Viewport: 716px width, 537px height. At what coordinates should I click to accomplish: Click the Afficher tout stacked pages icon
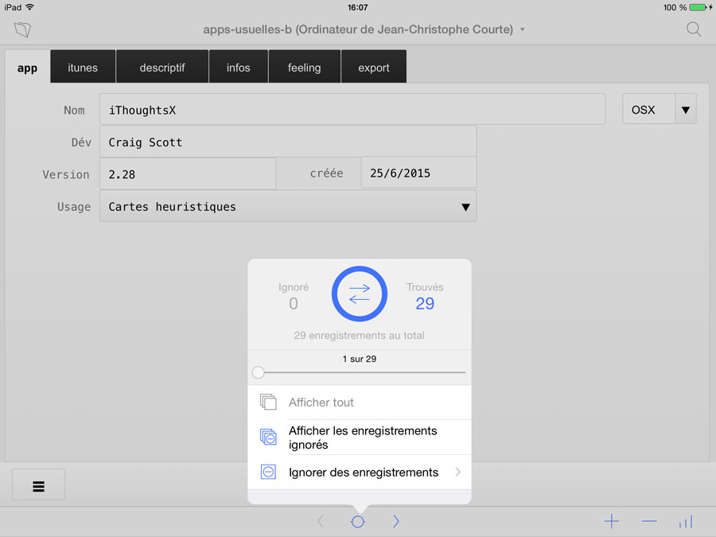coord(268,402)
